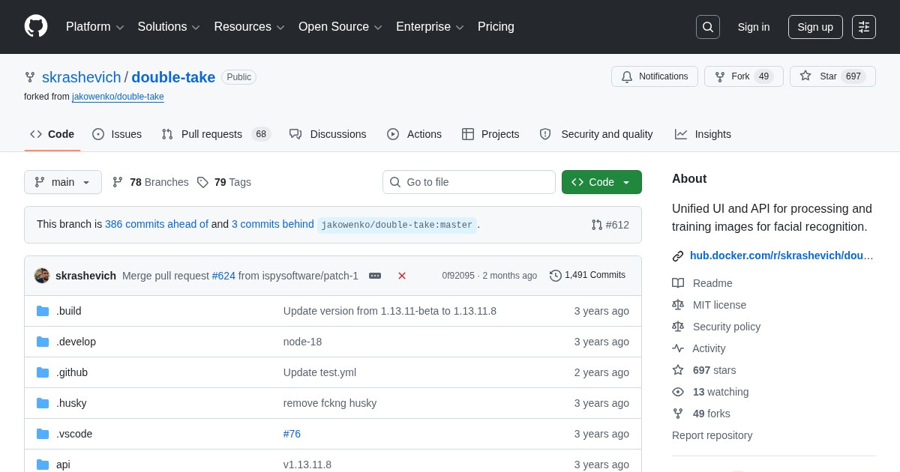Click Sign in
This screenshot has width=900, height=472.
754,27
